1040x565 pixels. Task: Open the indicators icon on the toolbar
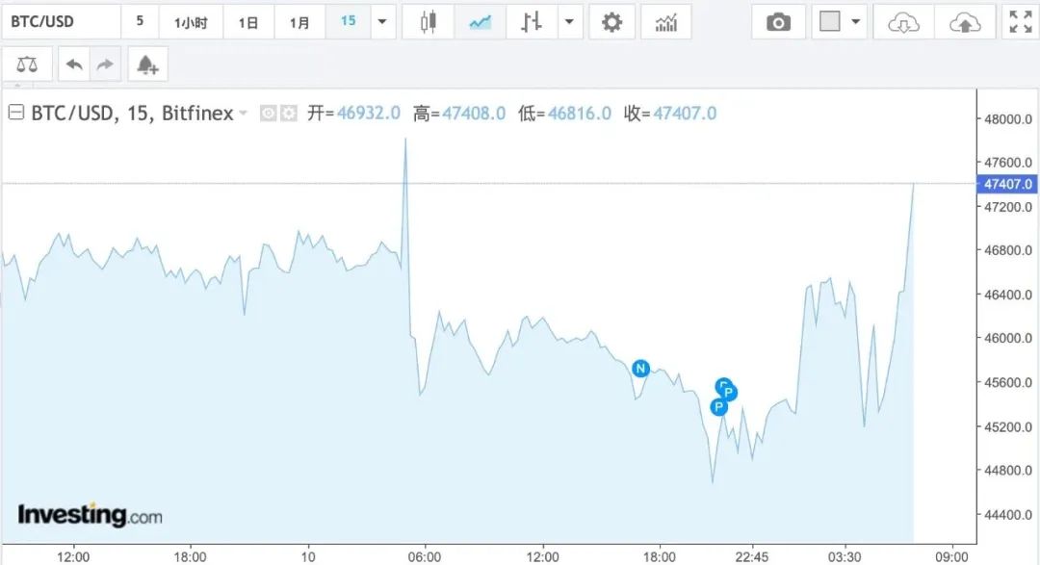pos(668,20)
